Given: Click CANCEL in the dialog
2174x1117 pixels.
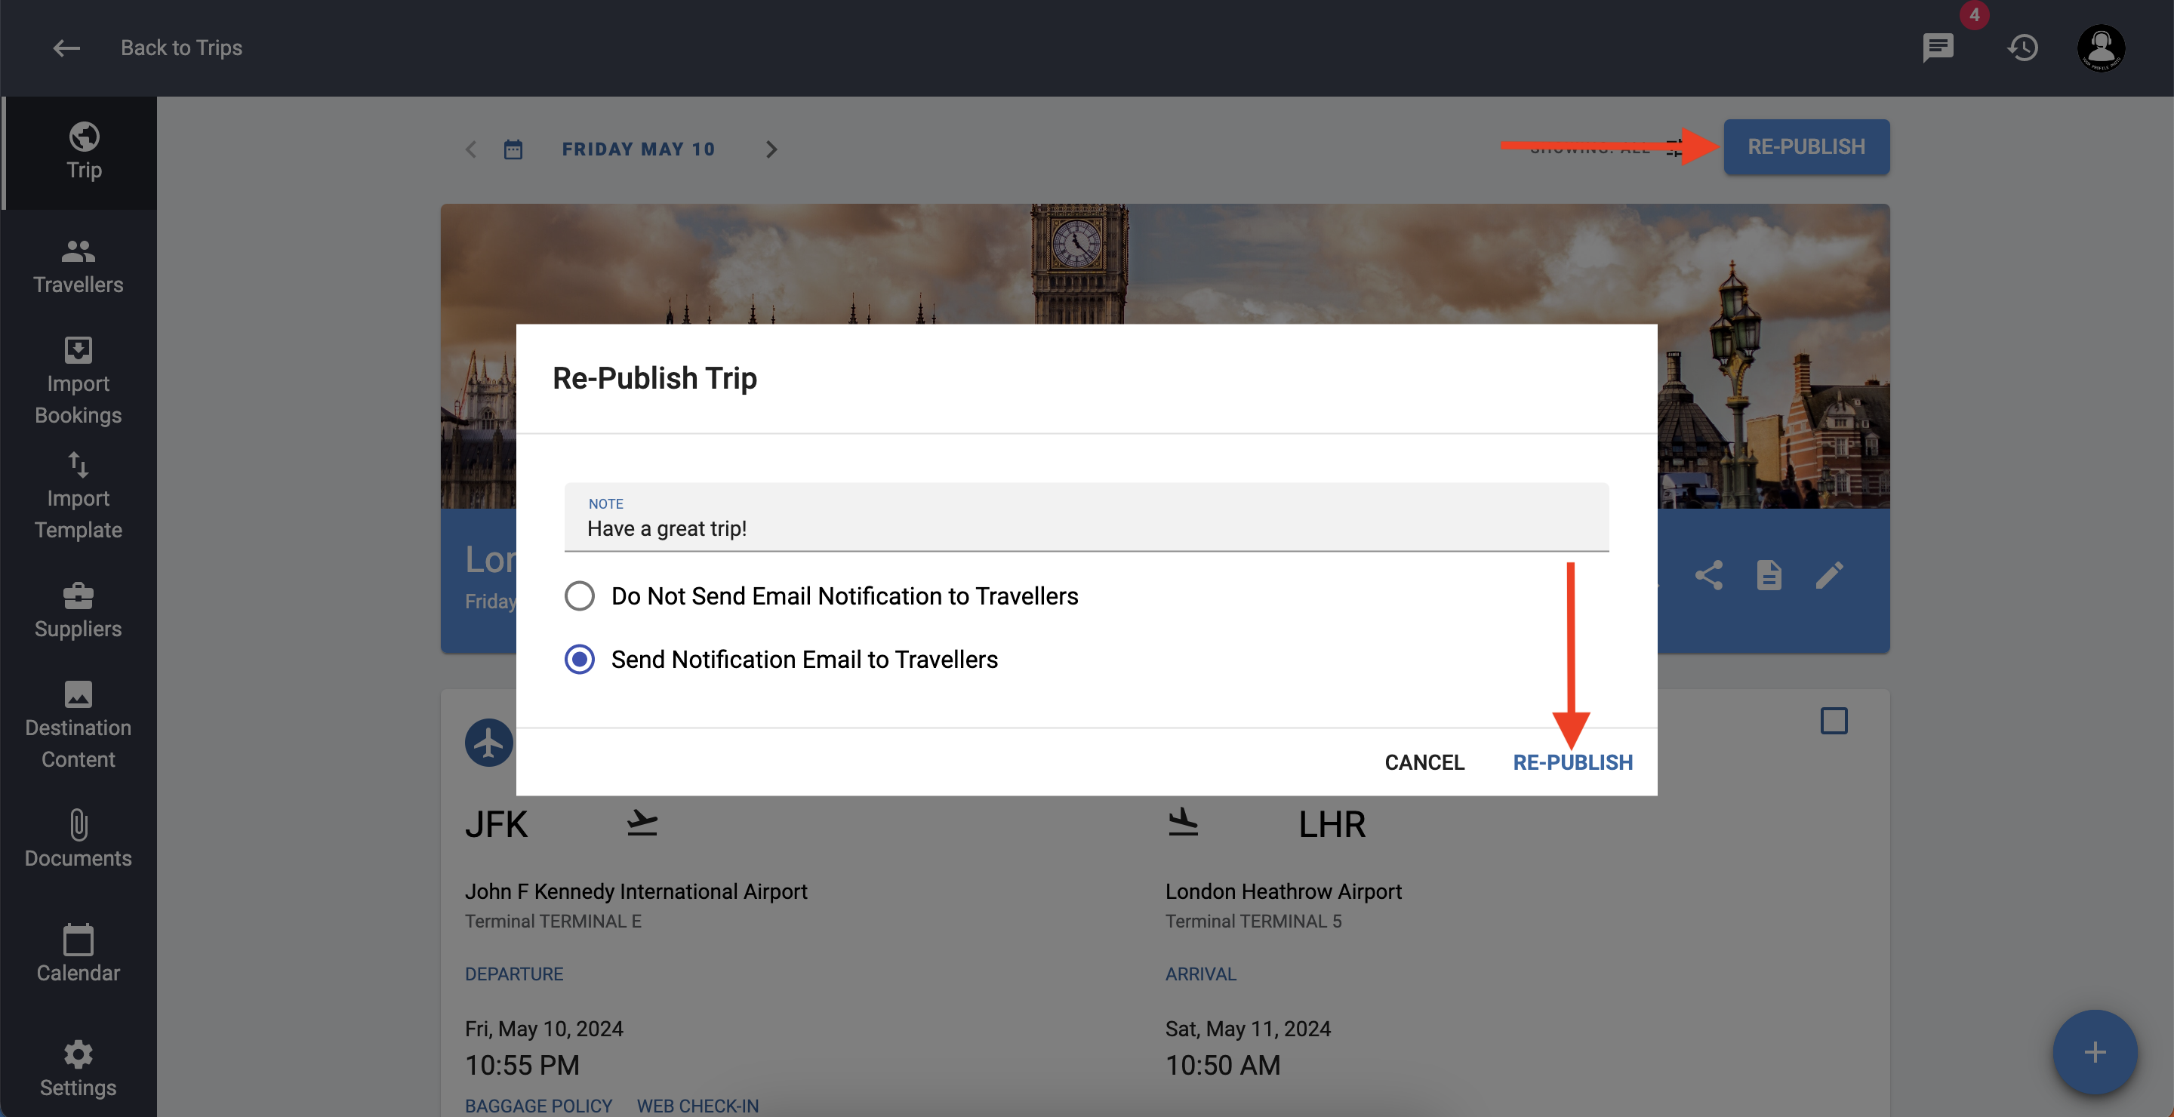Looking at the screenshot, I should point(1424,762).
